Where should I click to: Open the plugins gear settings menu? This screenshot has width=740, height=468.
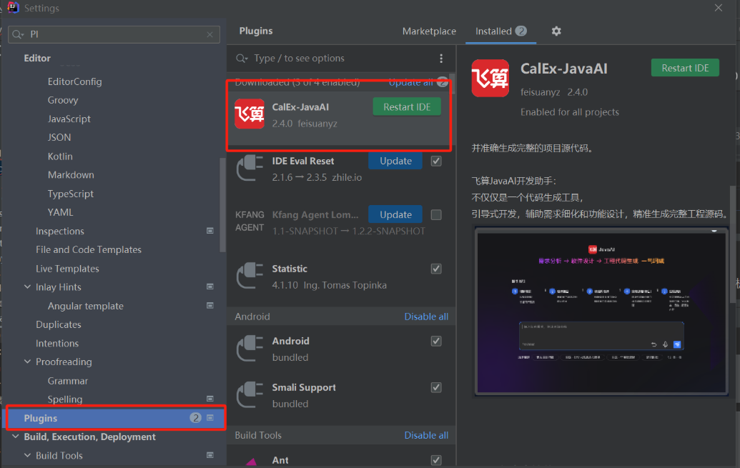tap(556, 31)
